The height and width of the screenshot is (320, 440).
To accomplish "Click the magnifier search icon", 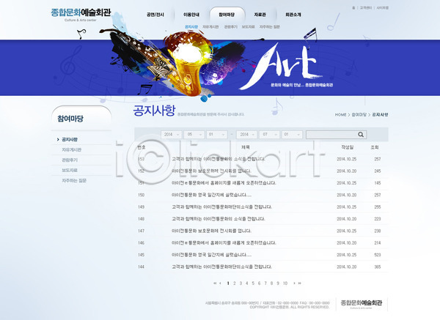I will (x=361, y=135).
